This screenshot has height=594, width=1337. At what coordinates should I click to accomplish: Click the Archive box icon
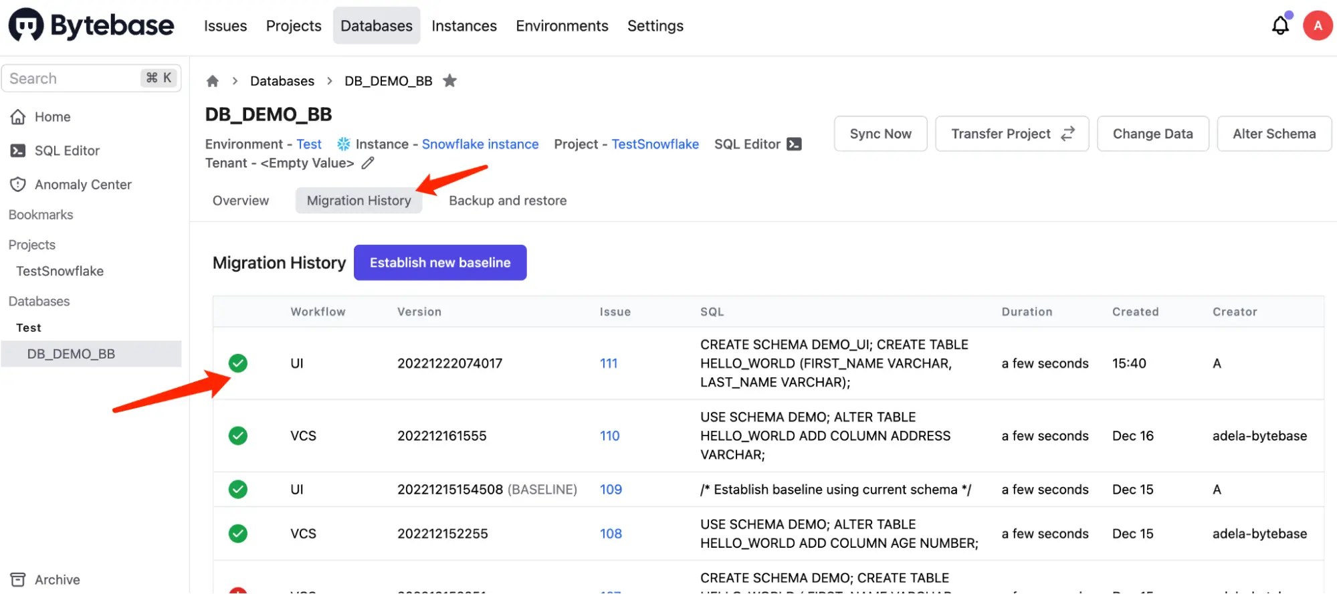click(x=18, y=579)
